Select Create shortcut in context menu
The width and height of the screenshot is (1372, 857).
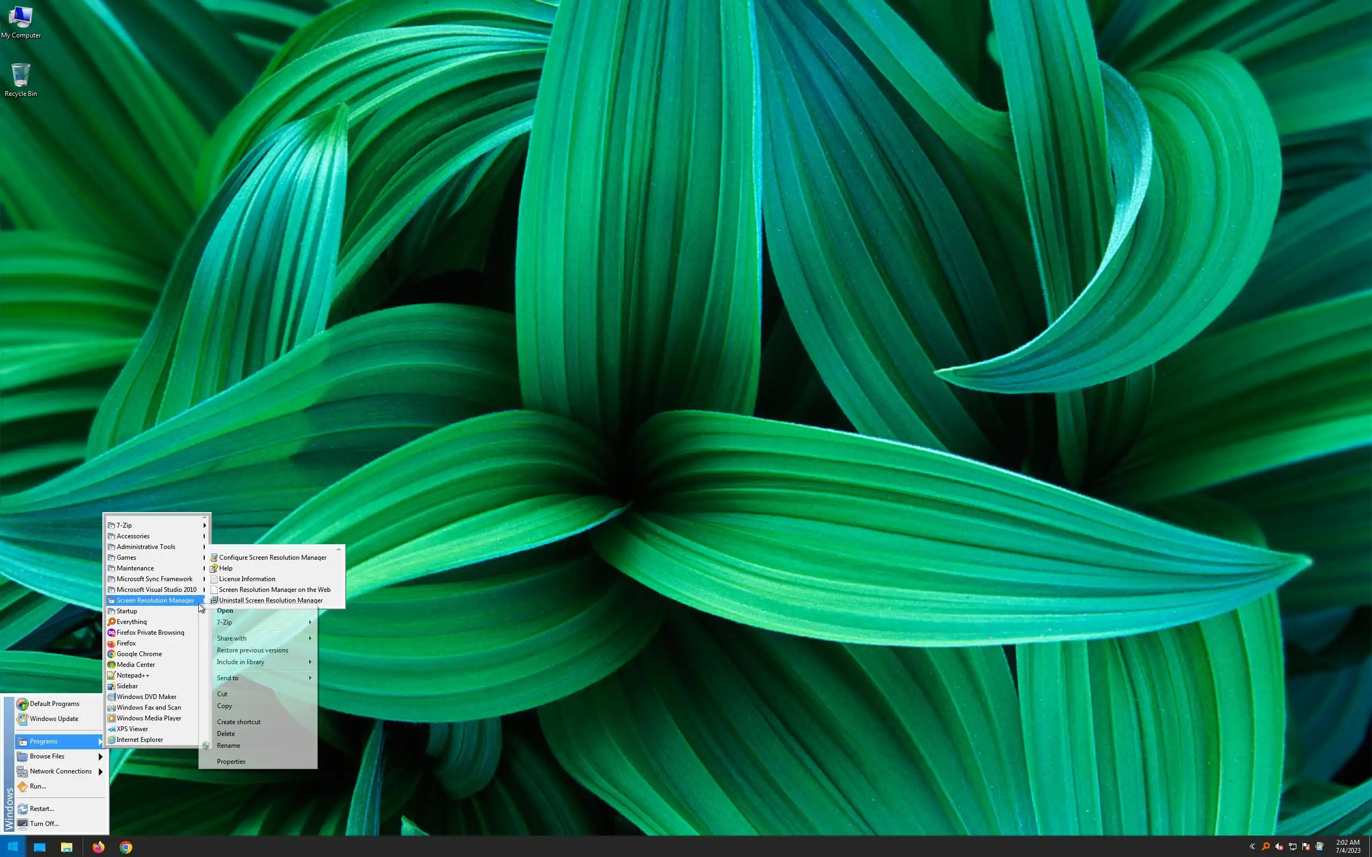coord(238,721)
